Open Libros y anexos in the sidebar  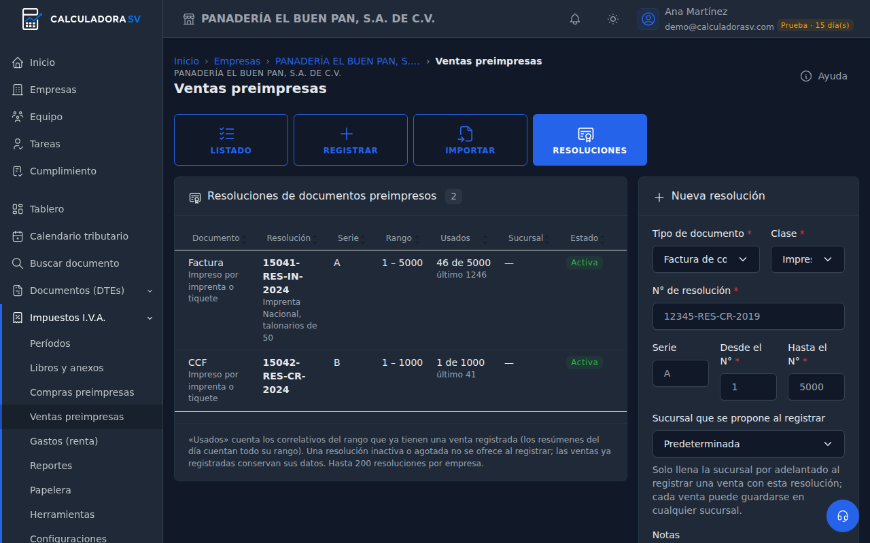(x=67, y=368)
